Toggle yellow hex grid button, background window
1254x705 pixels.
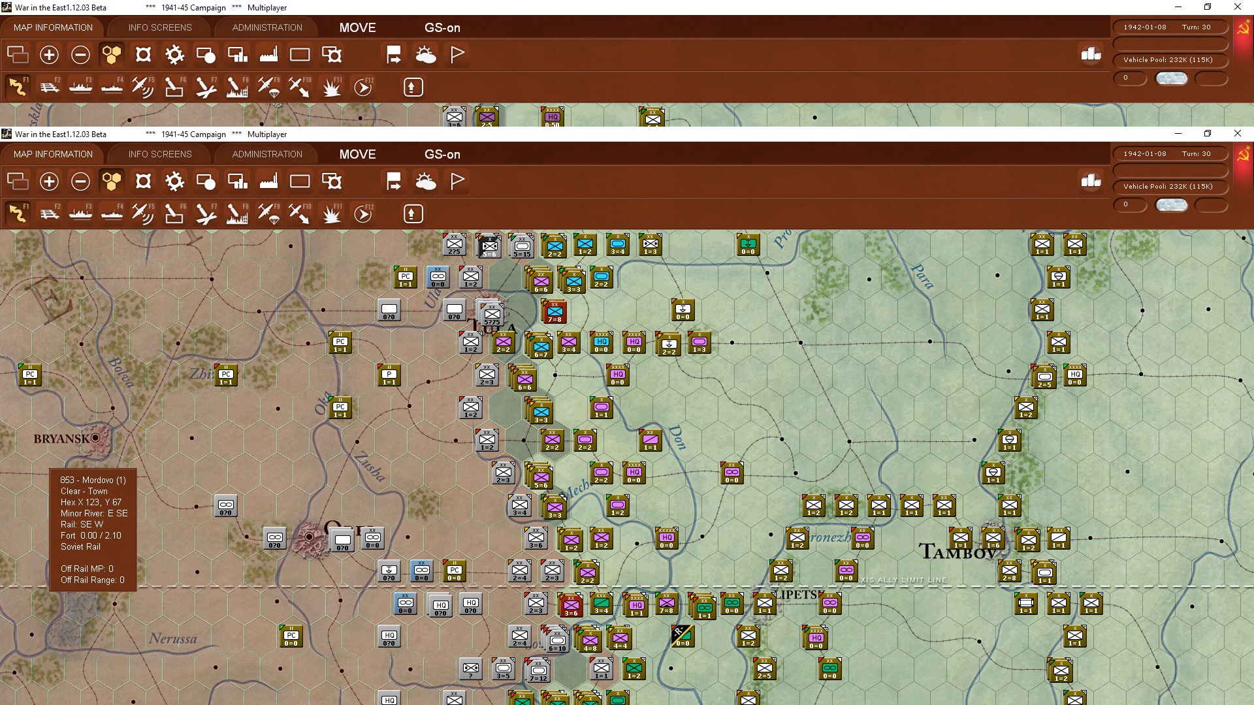coord(112,55)
